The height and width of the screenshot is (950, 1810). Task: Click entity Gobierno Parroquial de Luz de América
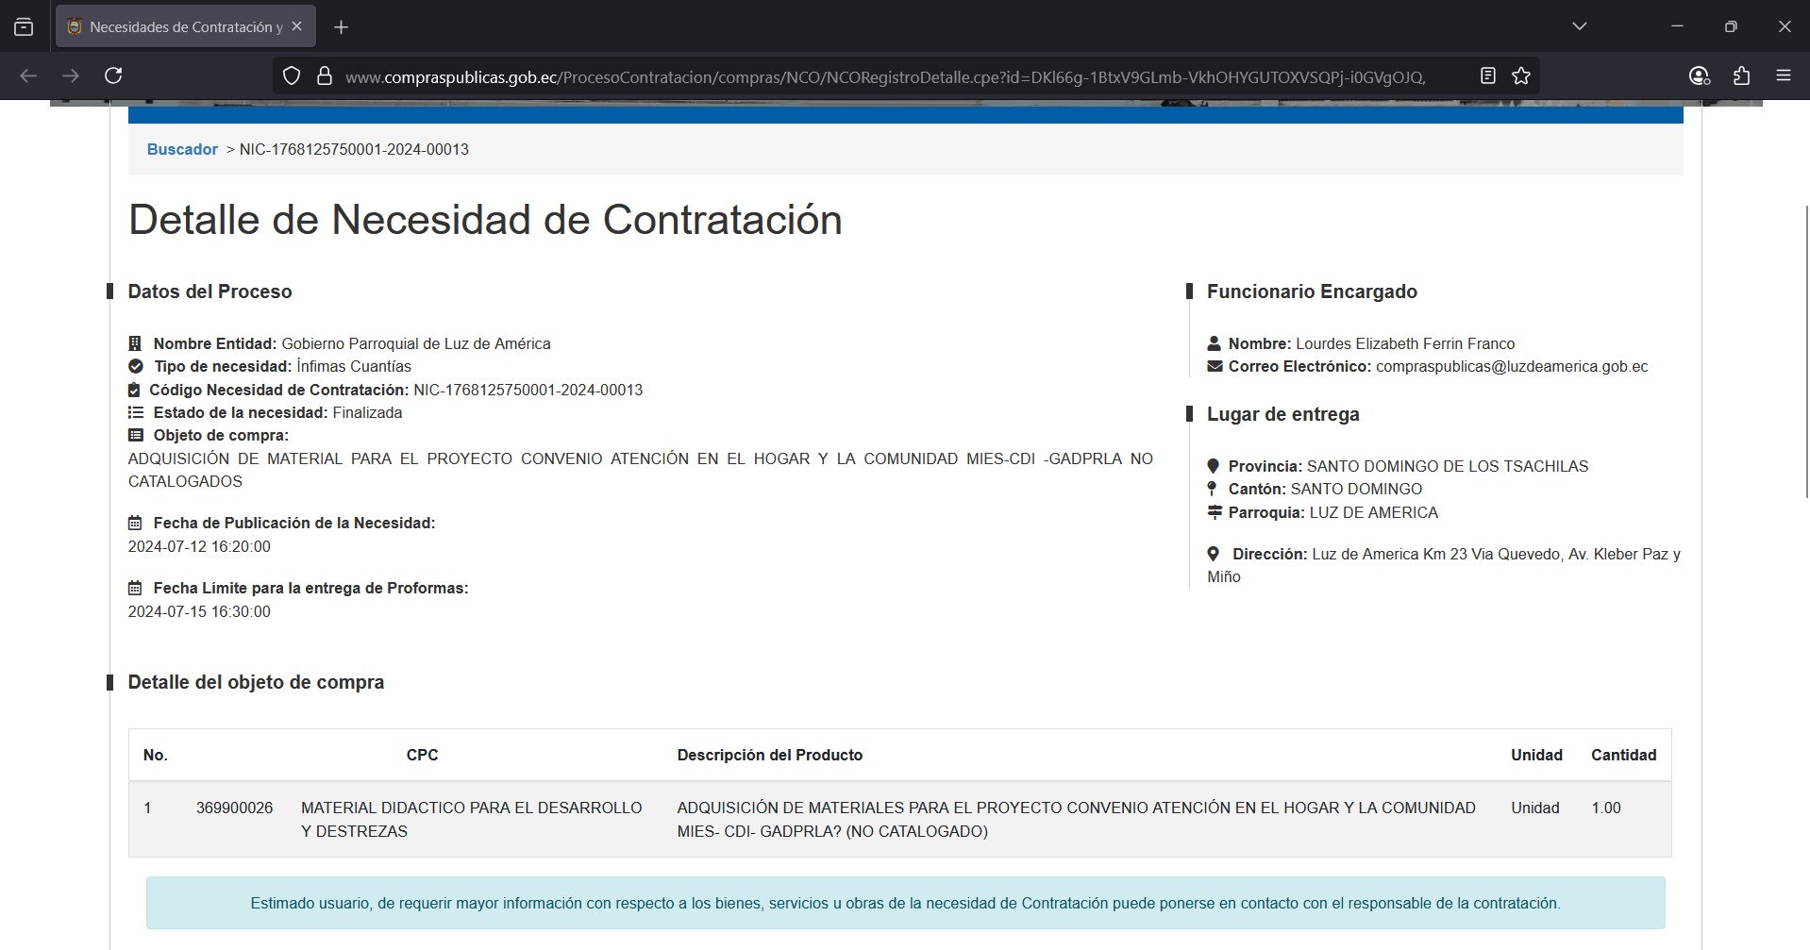416,343
